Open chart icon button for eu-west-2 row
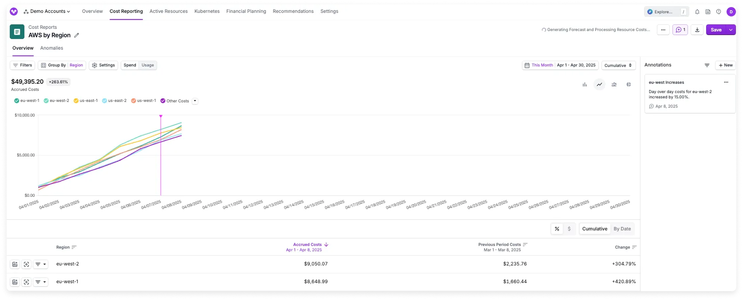Image resolution: width=743 pixels, height=300 pixels. click(x=15, y=264)
